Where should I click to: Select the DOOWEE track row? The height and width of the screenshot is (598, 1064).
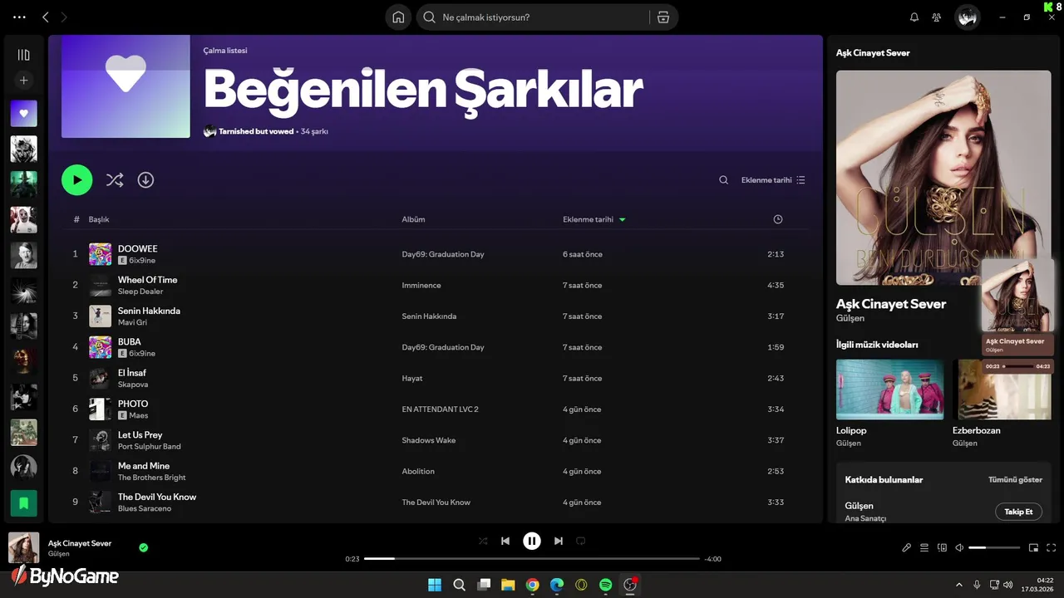point(436,254)
